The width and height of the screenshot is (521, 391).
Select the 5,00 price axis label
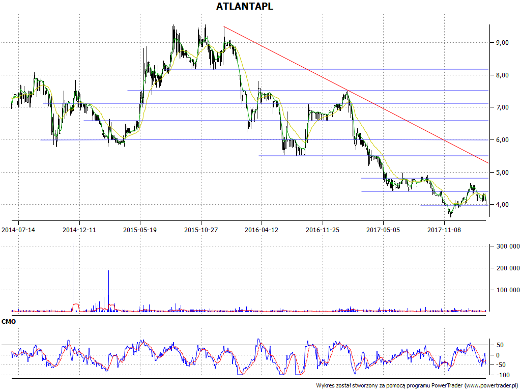coord(502,172)
